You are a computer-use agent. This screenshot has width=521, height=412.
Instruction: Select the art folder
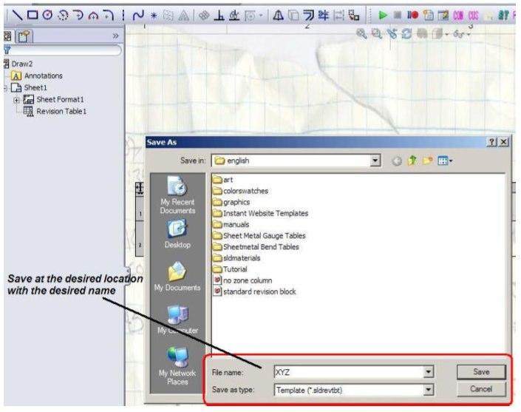click(223, 180)
